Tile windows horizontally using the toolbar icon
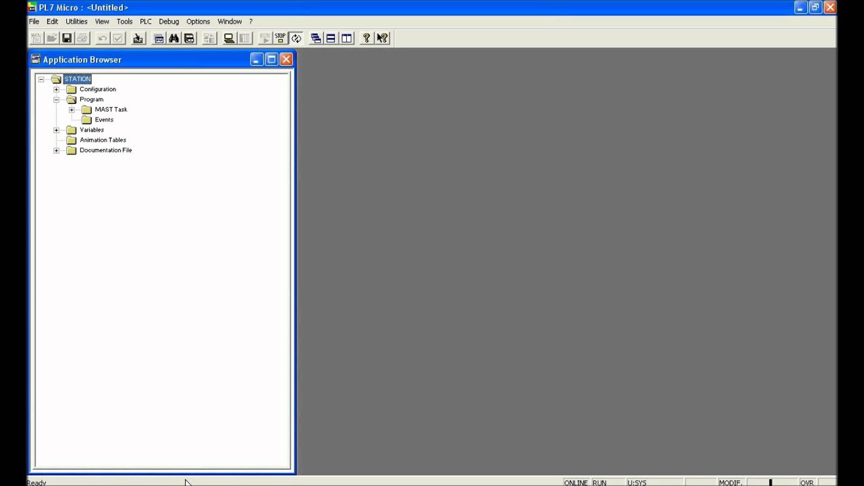This screenshot has height=486, width=864. 331,38
